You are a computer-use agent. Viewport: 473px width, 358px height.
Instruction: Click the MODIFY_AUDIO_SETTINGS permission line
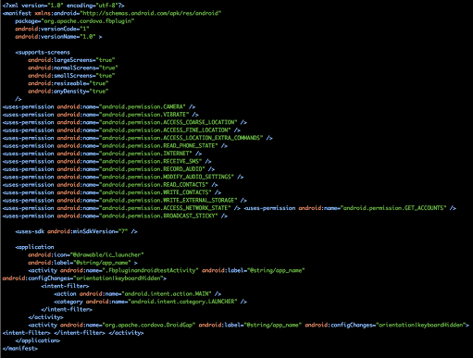click(123, 177)
